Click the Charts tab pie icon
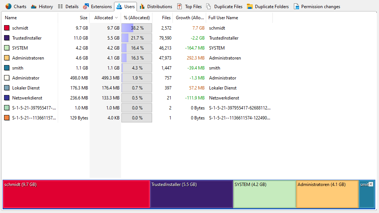 [9, 6]
